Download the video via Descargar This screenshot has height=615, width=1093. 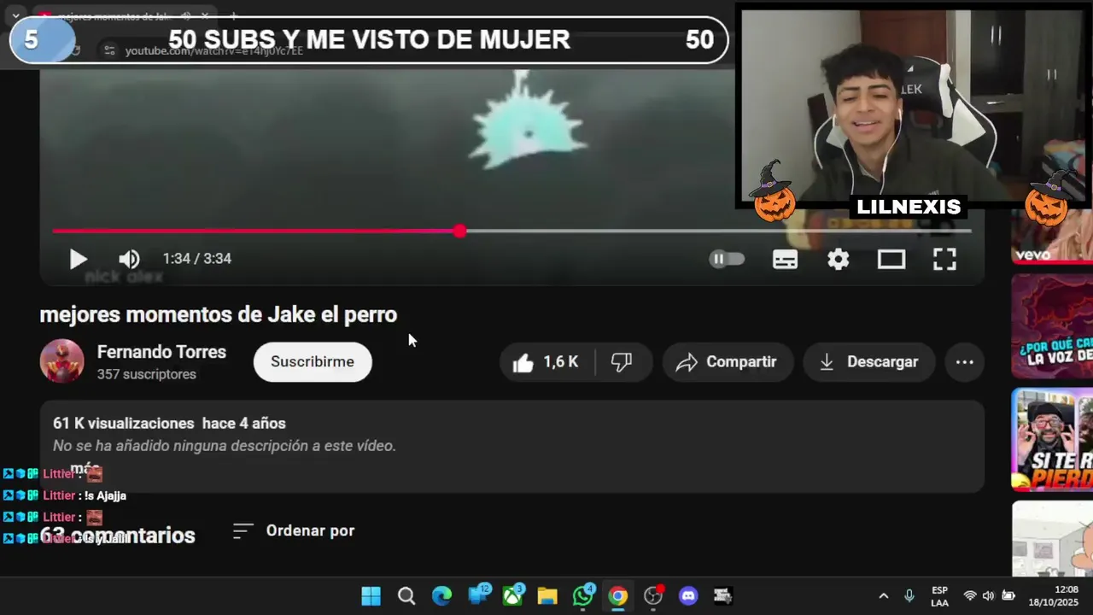point(868,362)
